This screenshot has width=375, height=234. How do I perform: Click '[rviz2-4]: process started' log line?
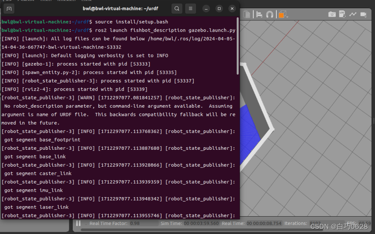point(74,89)
